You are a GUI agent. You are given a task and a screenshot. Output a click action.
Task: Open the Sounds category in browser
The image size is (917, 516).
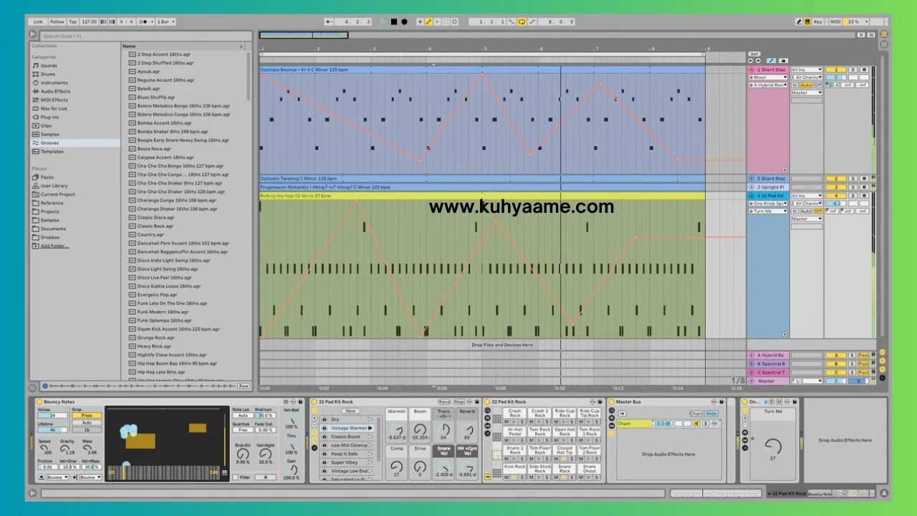[49, 65]
